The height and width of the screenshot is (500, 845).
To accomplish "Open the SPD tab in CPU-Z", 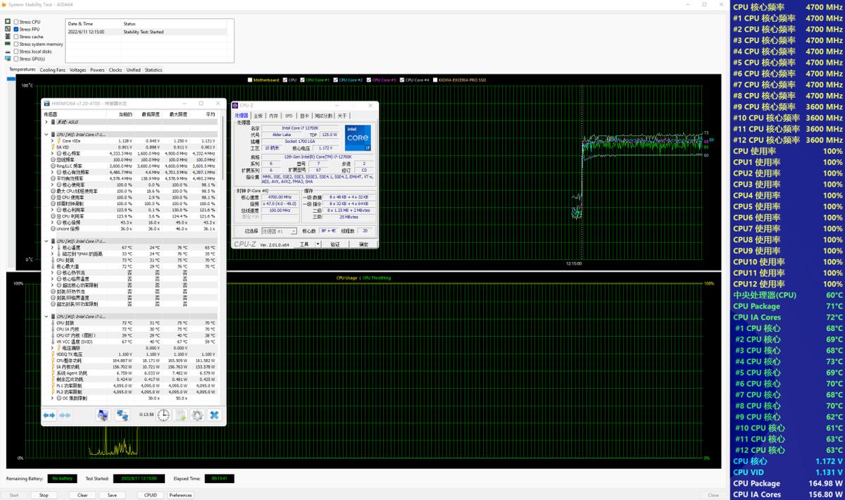I will (x=289, y=115).
